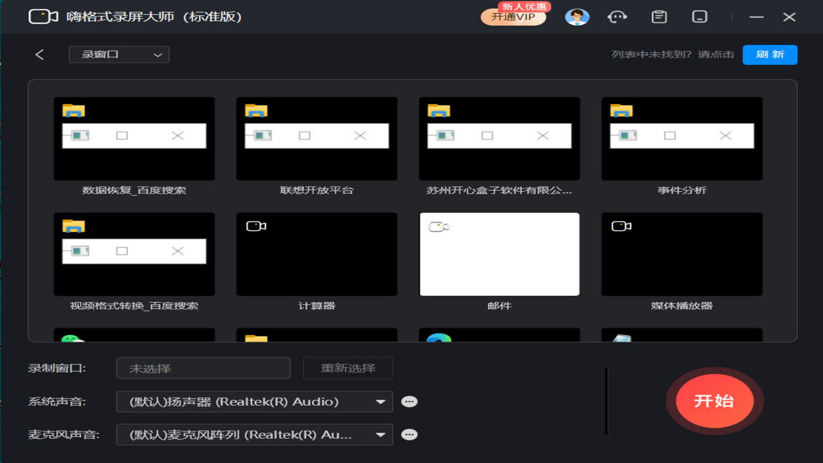Click the clipboard notes icon in title bar
This screenshot has width=823, height=463.
(x=659, y=17)
